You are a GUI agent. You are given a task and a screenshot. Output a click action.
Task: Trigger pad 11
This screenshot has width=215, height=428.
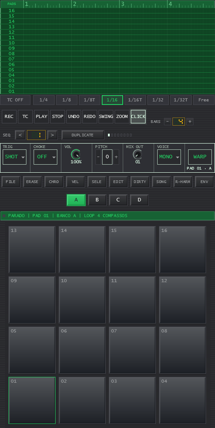point(132,300)
